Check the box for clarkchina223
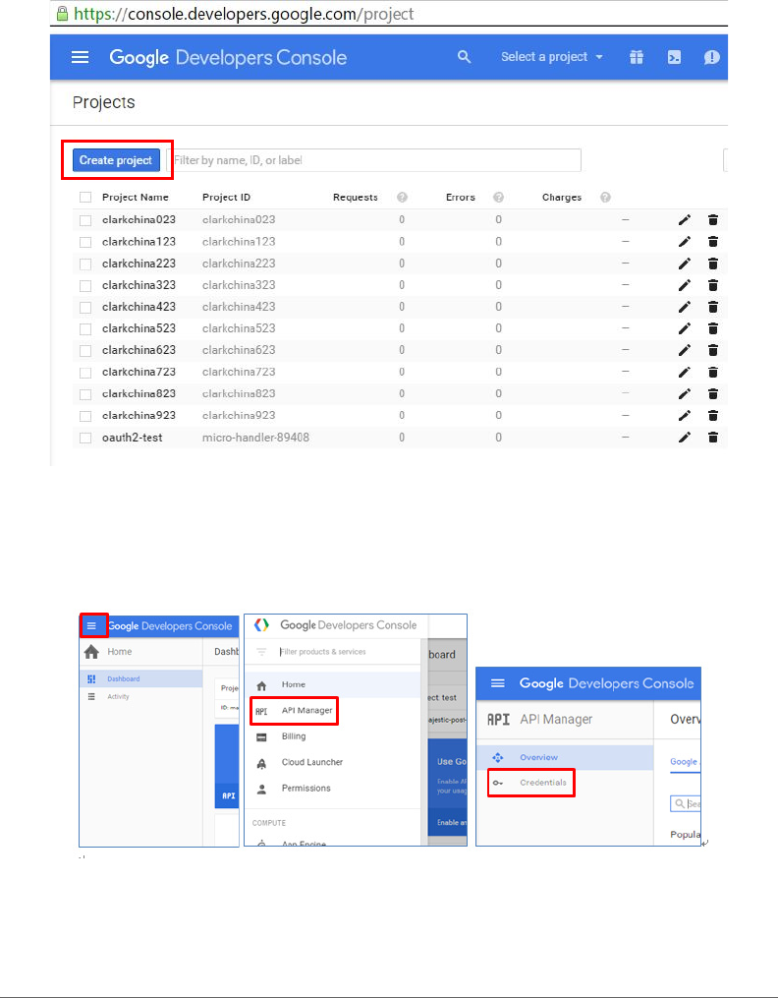The height and width of the screenshot is (998, 778). pos(85,264)
